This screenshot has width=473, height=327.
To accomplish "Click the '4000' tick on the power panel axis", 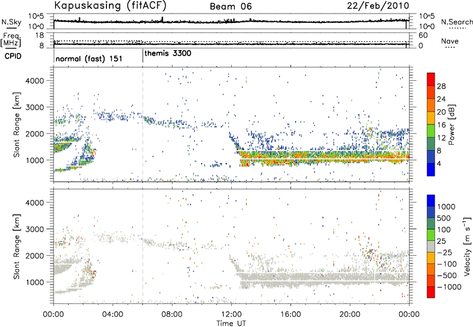I will click(x=35, y=81).
